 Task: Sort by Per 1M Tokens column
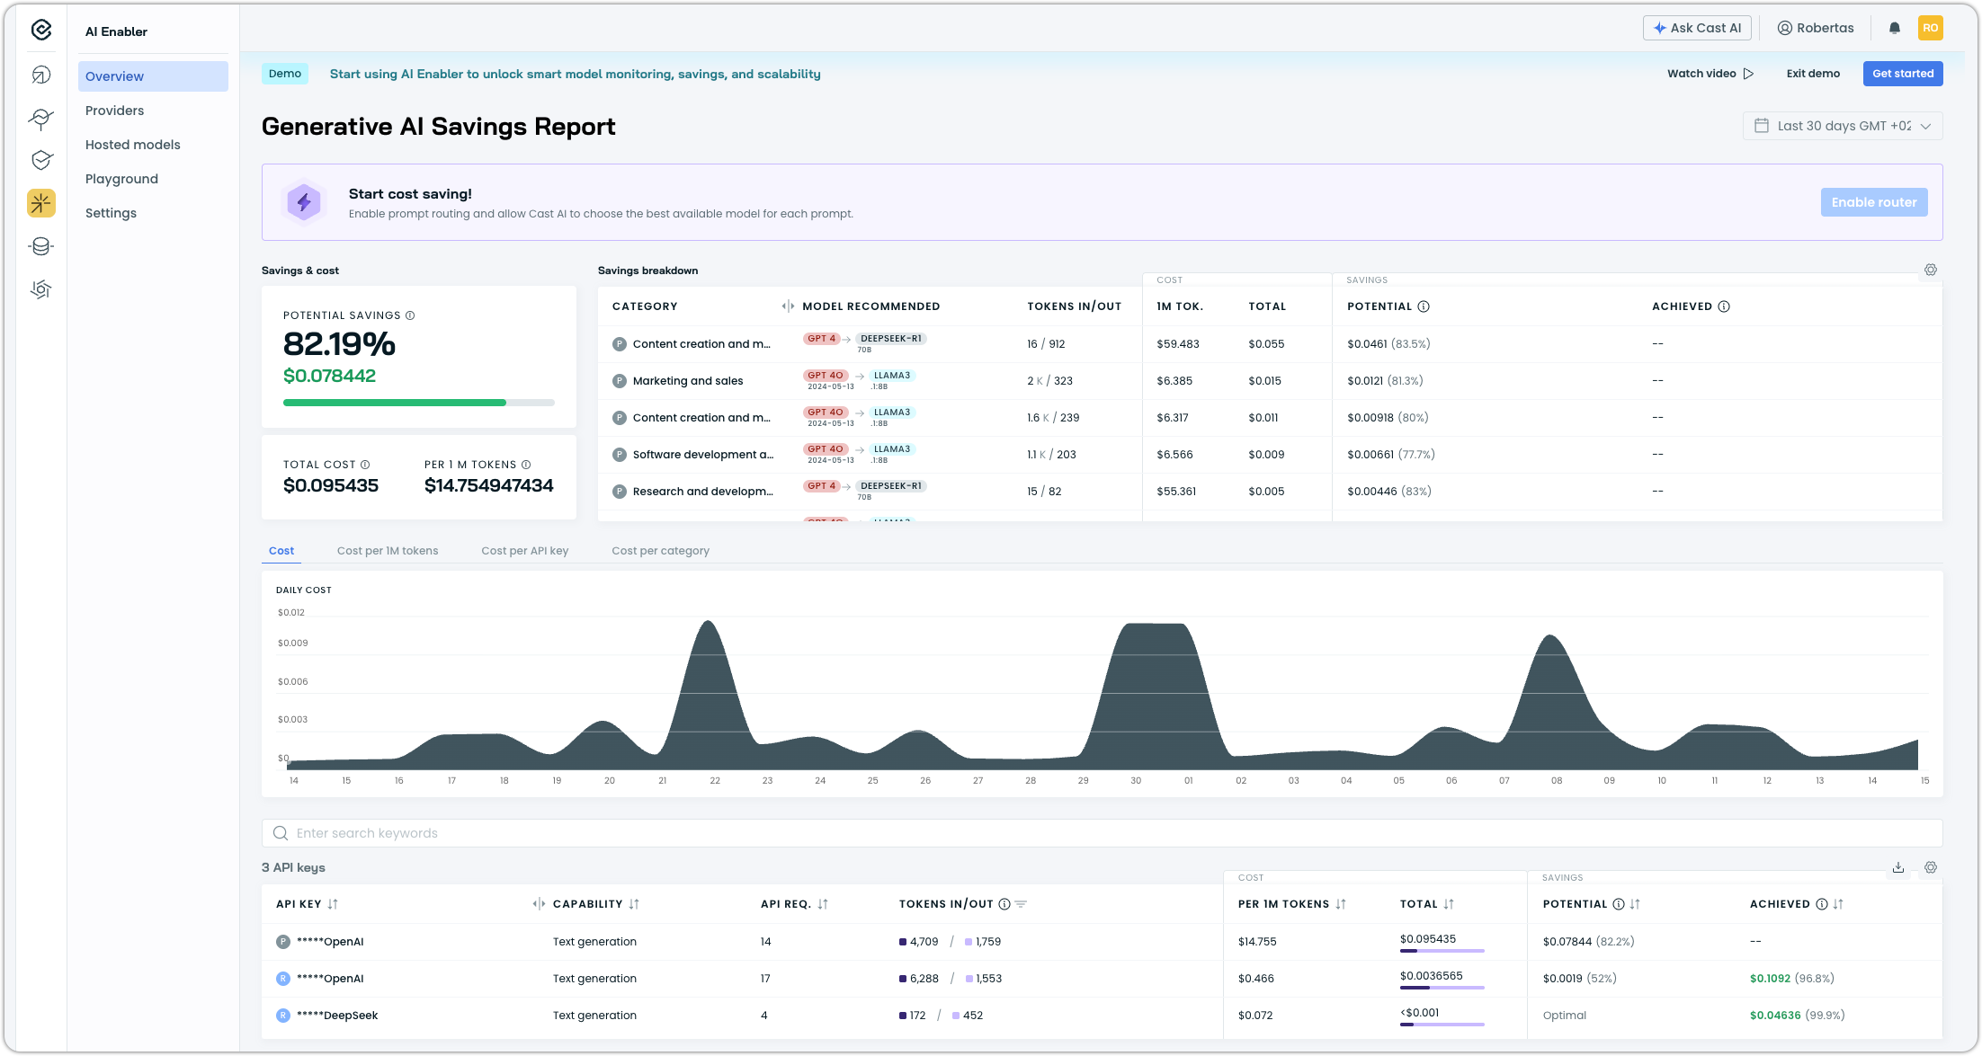[1341, 904]
